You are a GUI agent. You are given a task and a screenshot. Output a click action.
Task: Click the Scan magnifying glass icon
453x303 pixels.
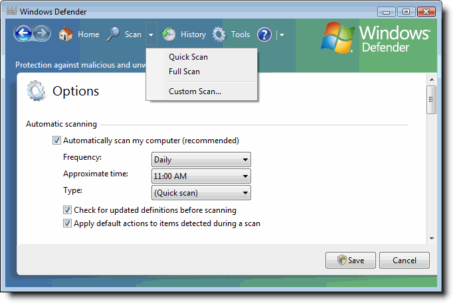114,34
